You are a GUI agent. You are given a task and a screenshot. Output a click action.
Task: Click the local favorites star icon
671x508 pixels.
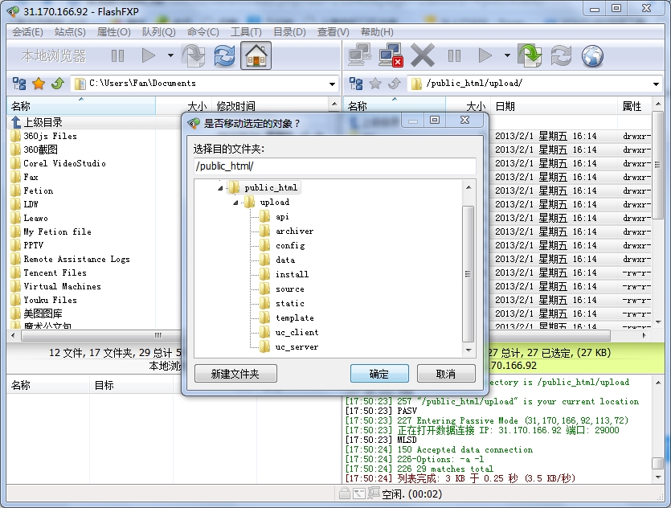point(38,84)
